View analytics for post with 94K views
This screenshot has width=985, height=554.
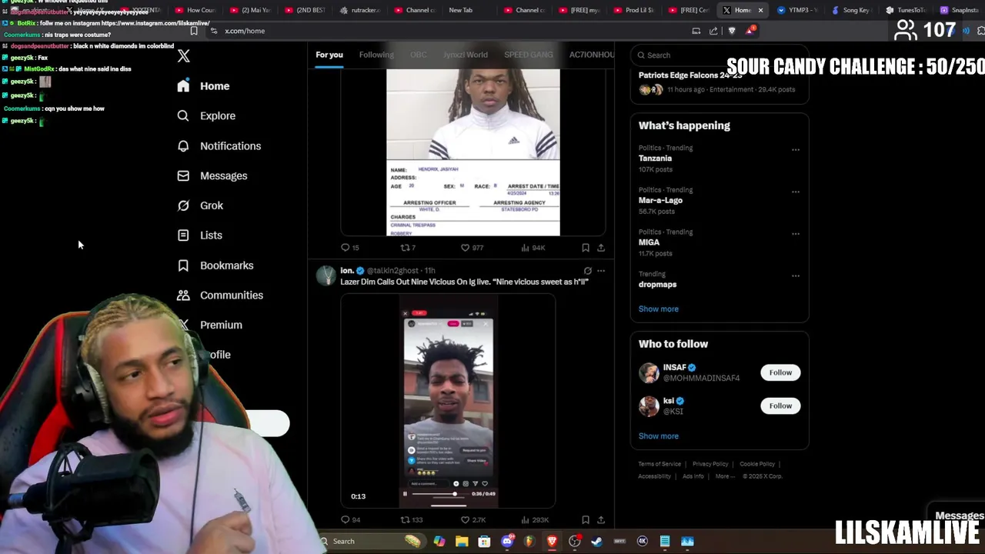point(533,248)
